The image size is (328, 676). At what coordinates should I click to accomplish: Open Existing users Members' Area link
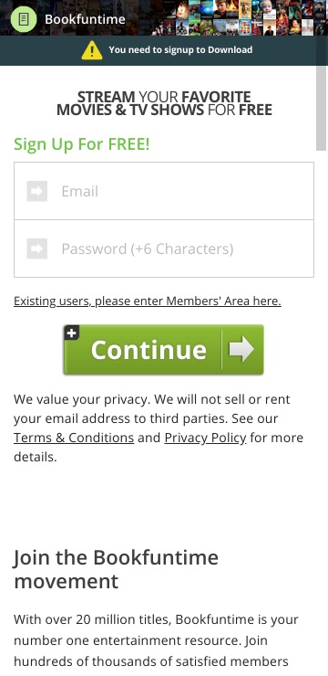point(148,301)
